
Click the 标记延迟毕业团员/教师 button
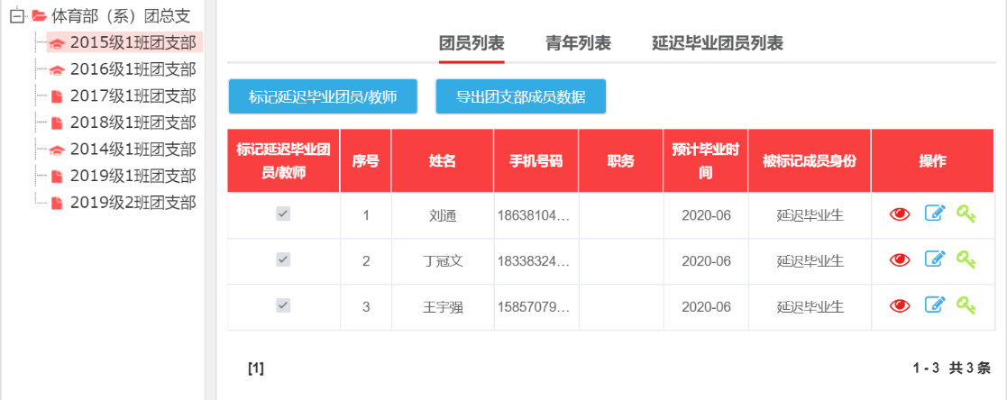tap(322, 97)
